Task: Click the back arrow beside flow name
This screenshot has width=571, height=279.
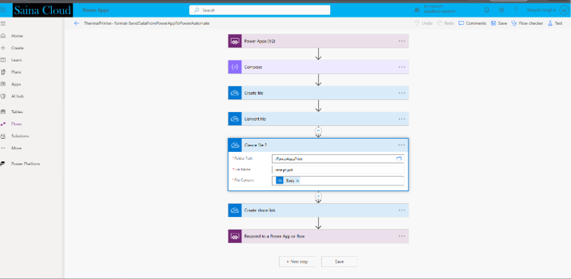Action: pos(77,23)
